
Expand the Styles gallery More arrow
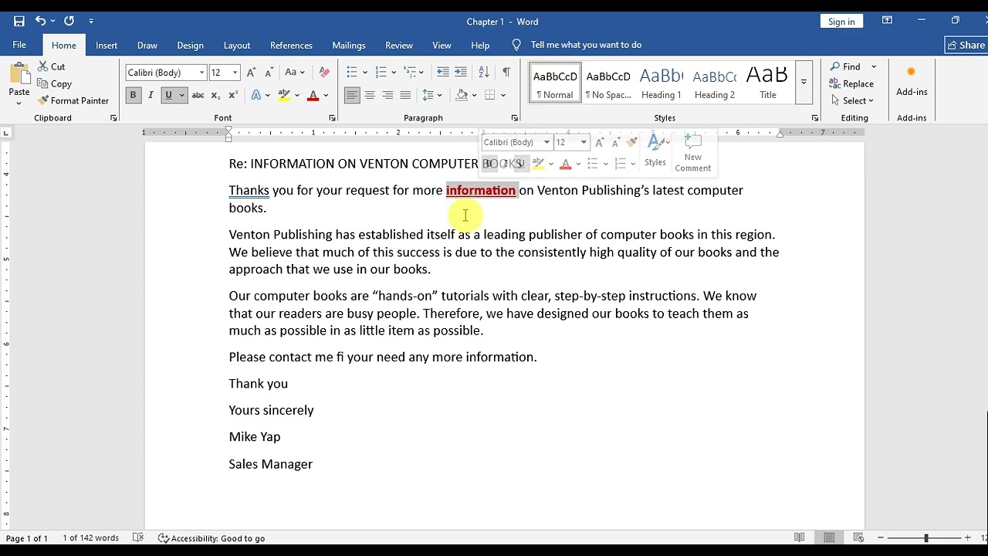coord(804,82)
